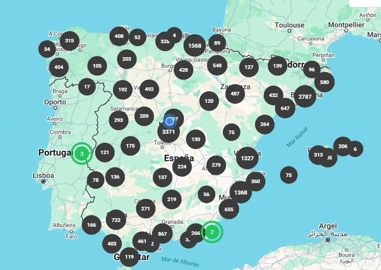381x270 pixels.
Task: Click the 1368 cluster near Murcia
Action: coord(240,193)
